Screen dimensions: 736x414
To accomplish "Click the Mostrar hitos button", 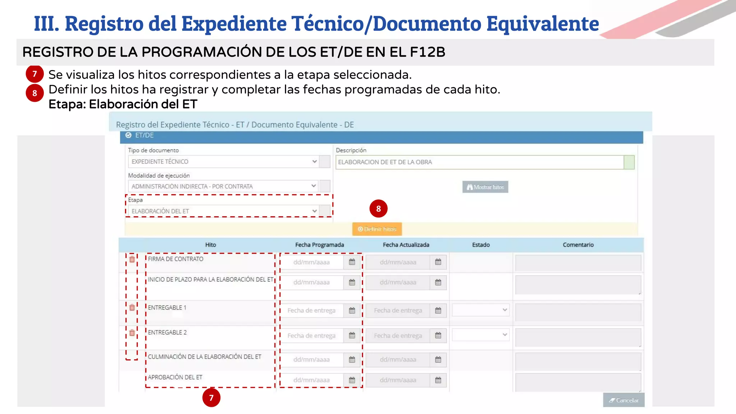I will coord(485,187).
